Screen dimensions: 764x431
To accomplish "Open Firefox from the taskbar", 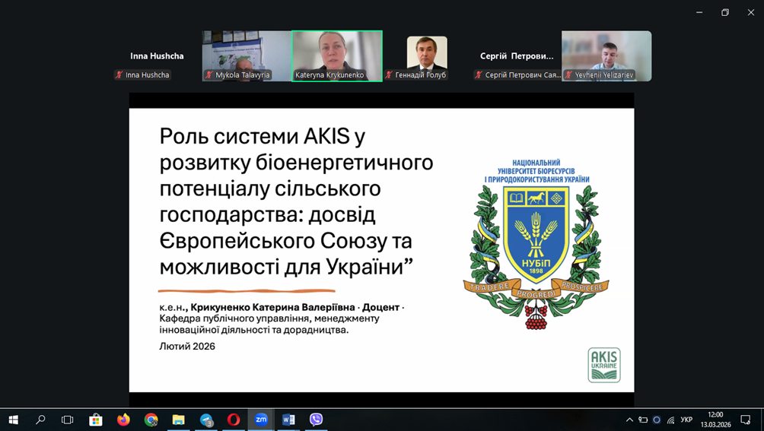I will (x=123, y=420).
